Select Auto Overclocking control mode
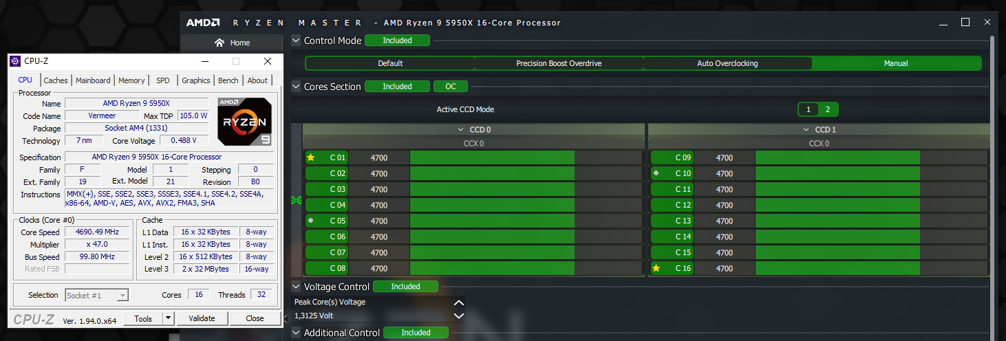 point(727,63)
